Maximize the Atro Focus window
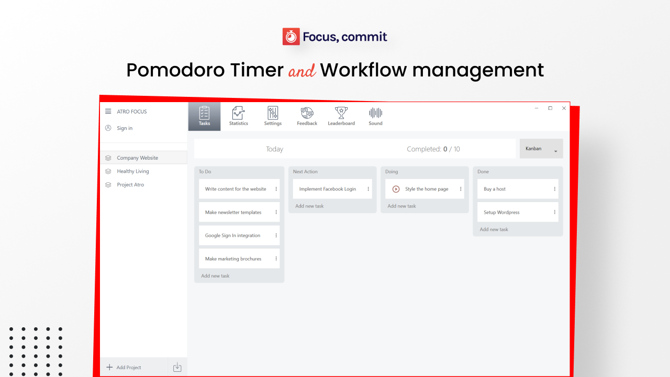This screenshot has height=377, width=670. click(550, 108)
